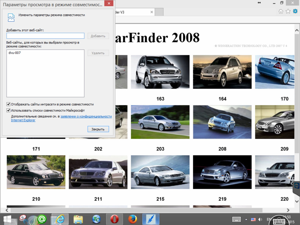300x225 pixels.
Task: Open Opera from the taskbar
Action: click(114, 219)
